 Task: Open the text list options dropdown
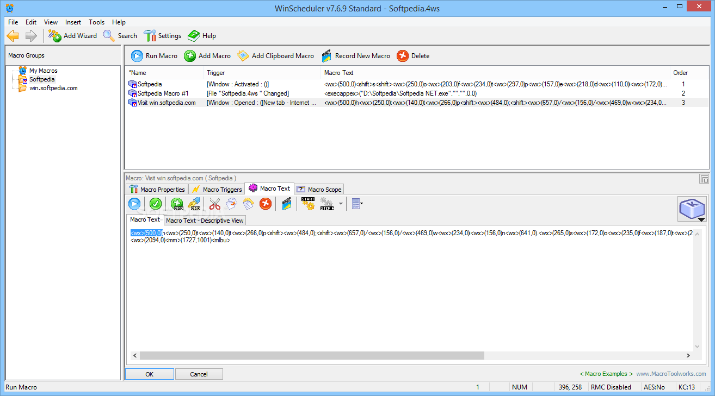click(357, 204)
